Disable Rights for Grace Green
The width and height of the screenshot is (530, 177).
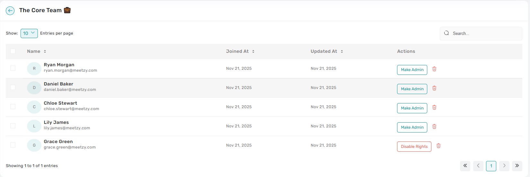click(x=414, y=147)
